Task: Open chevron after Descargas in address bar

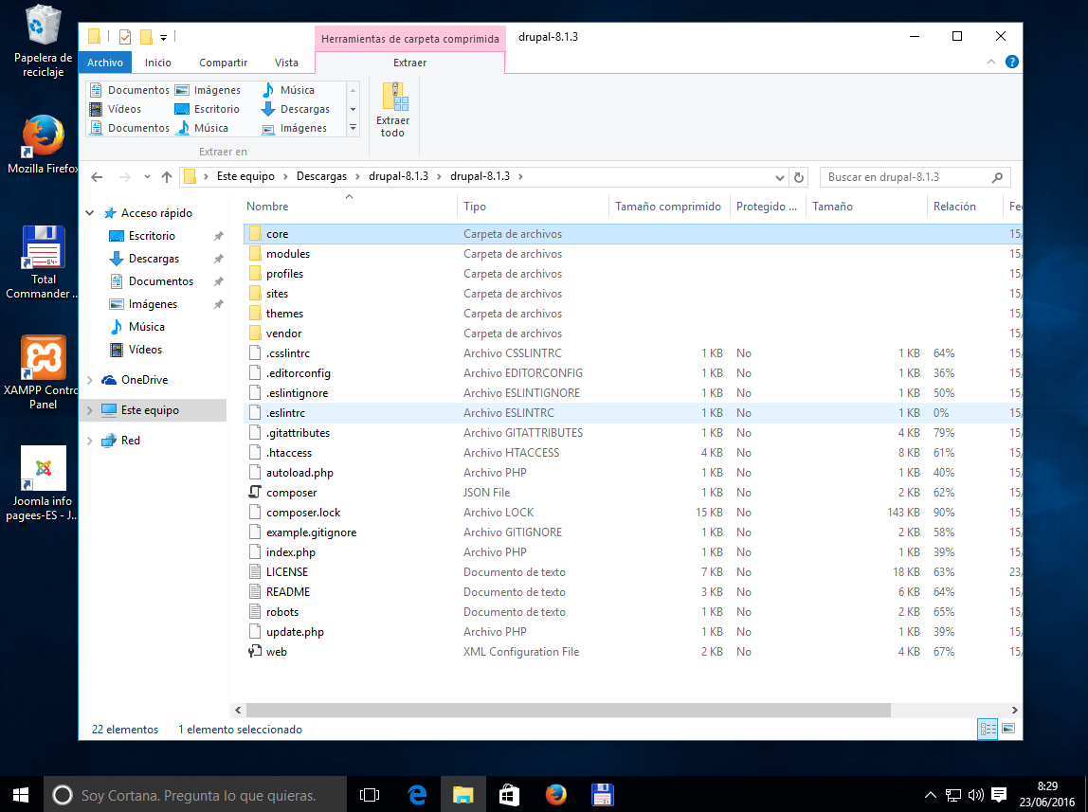Action: 357,177
